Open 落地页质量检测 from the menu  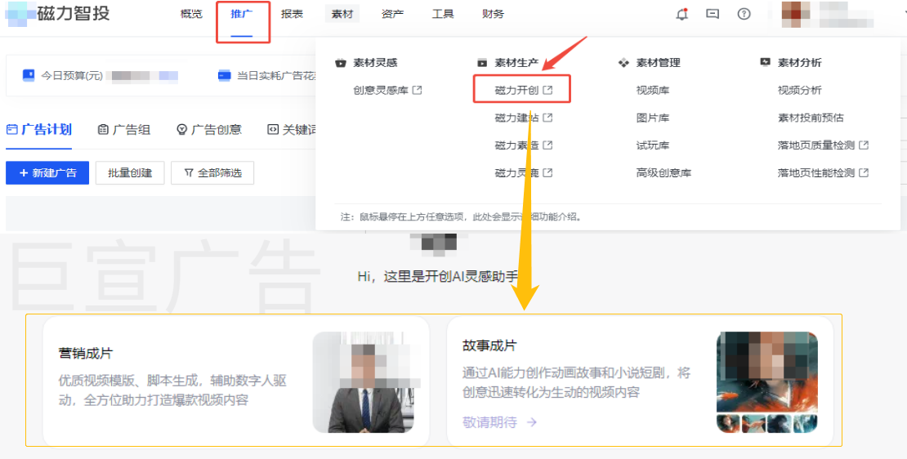816,145
